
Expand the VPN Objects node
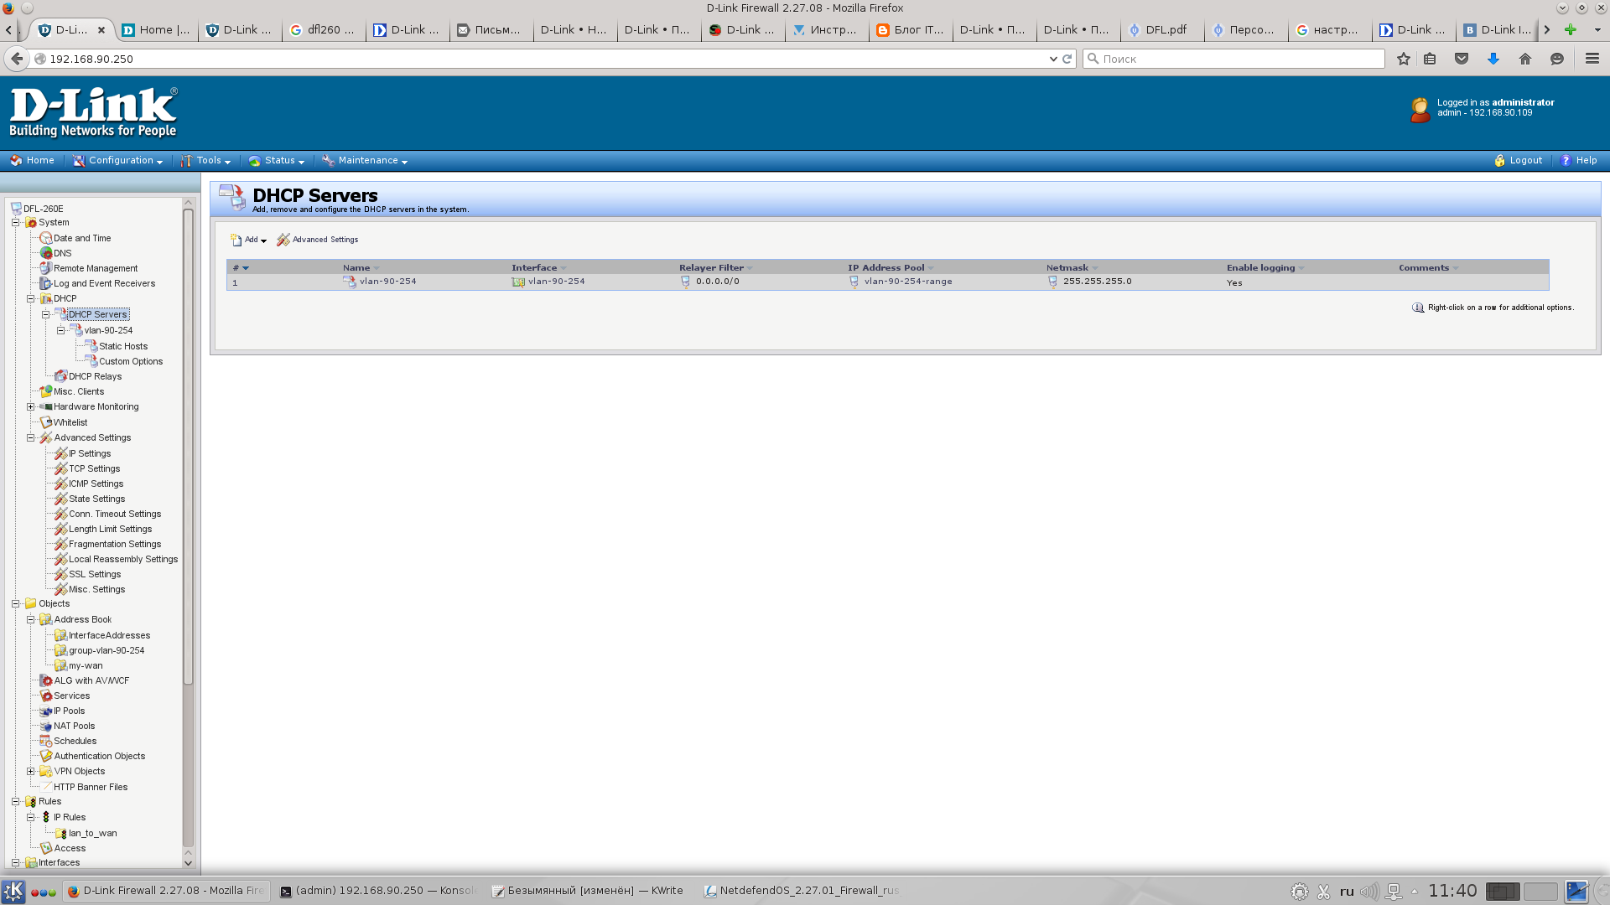pyautogui.click(x=31, y=771)
